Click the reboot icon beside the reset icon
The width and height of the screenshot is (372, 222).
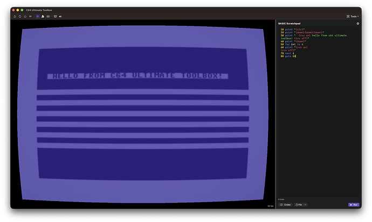20,17
